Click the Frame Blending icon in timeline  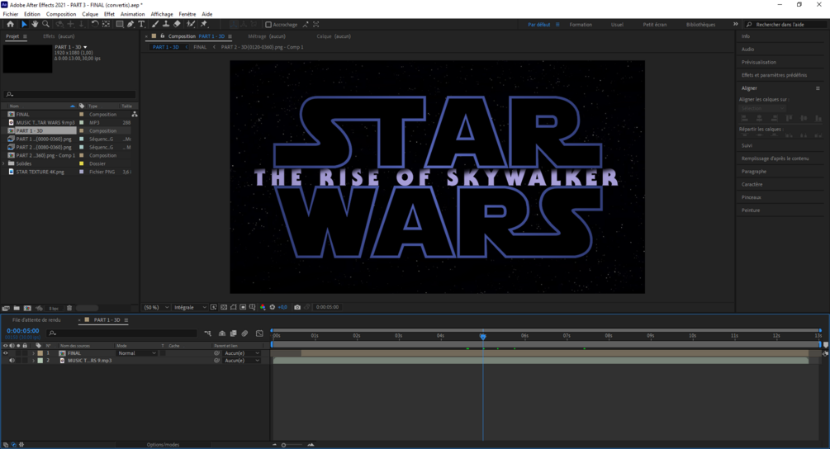[234, 333]
